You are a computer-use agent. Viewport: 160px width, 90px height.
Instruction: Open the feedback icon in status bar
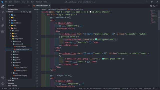click(154, 88)
